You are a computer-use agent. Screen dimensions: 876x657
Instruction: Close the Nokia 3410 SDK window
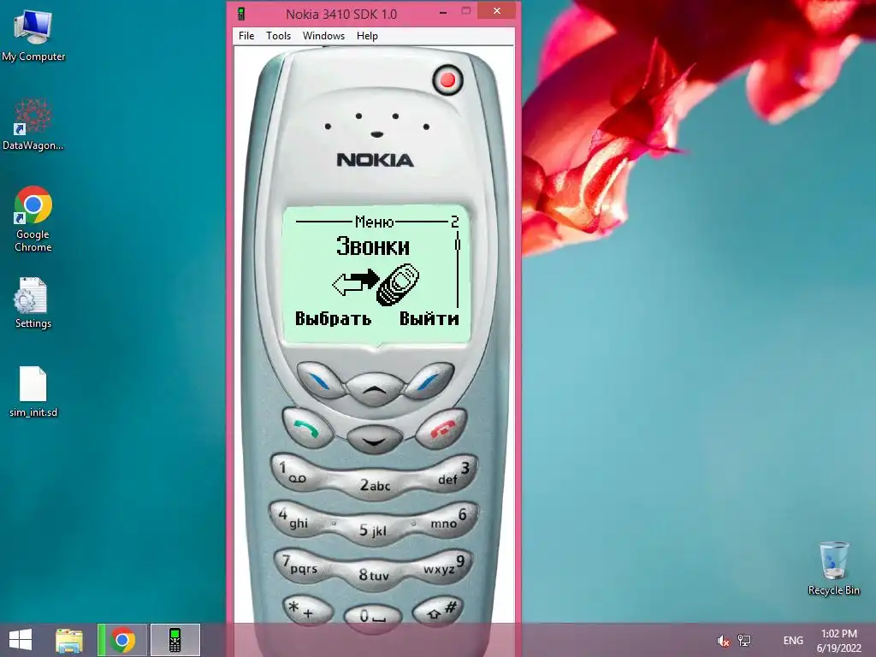pos(497,11)
